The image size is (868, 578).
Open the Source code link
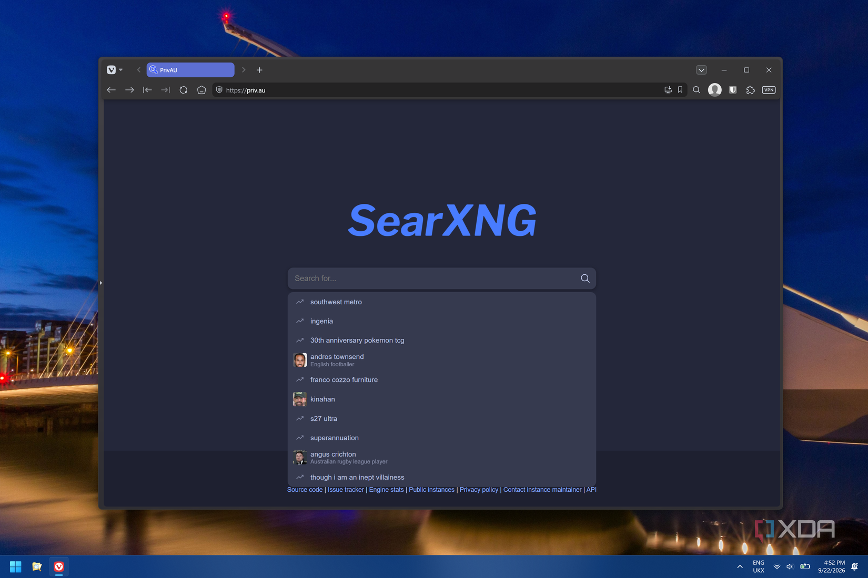[305, 490]
